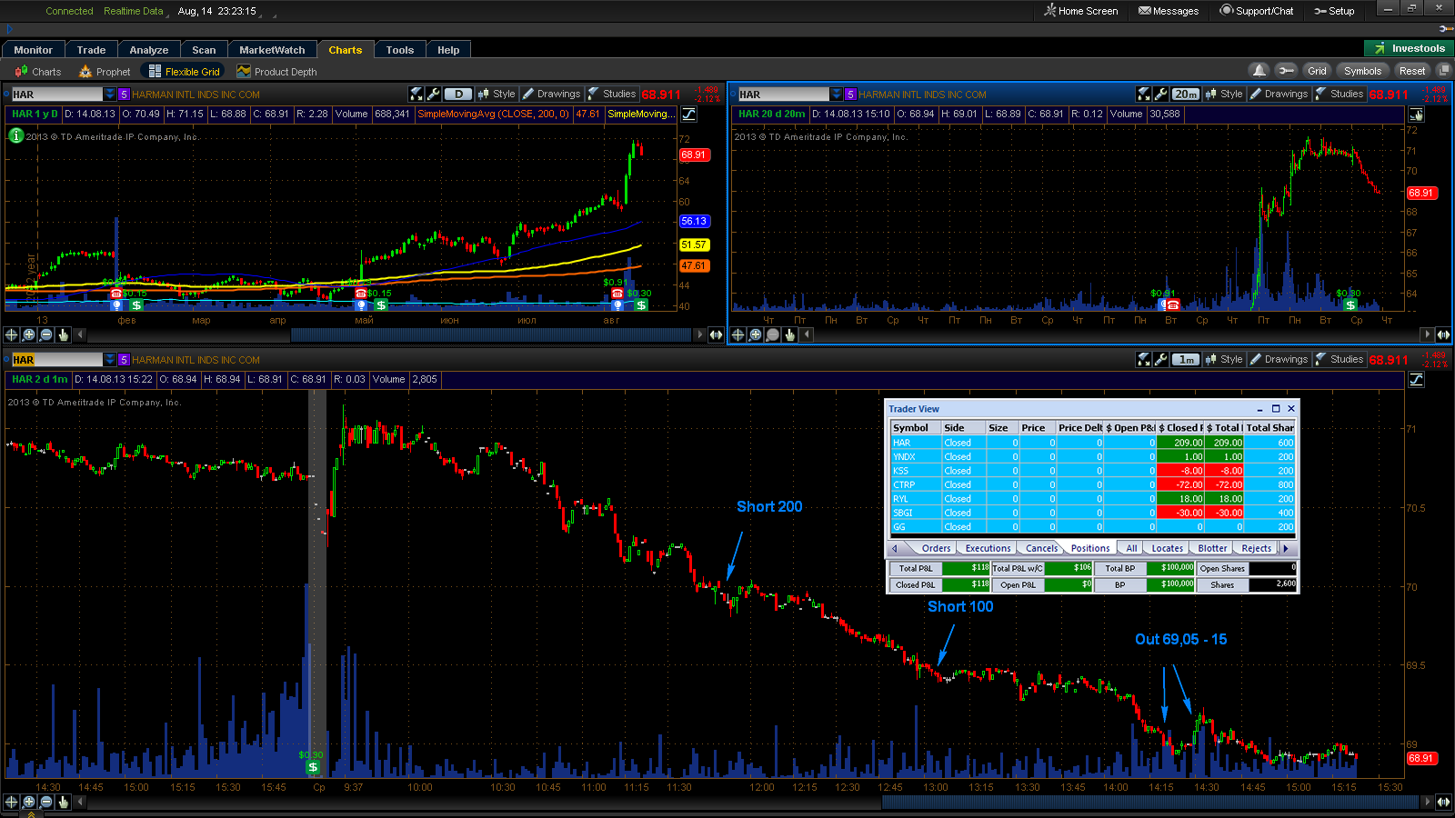Expand the symbol dropdown on 20m chart
This screenshot has width=1455, height=818.
pos(837,94)
